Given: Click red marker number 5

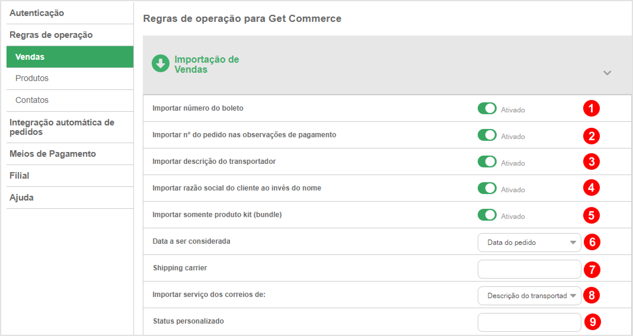Looking at the screenshot, I should click(x=591, y=215).
